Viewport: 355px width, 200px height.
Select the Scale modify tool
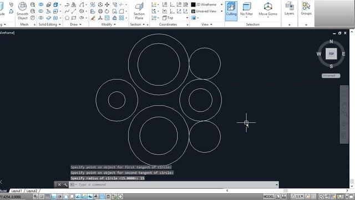pos(107,18)
